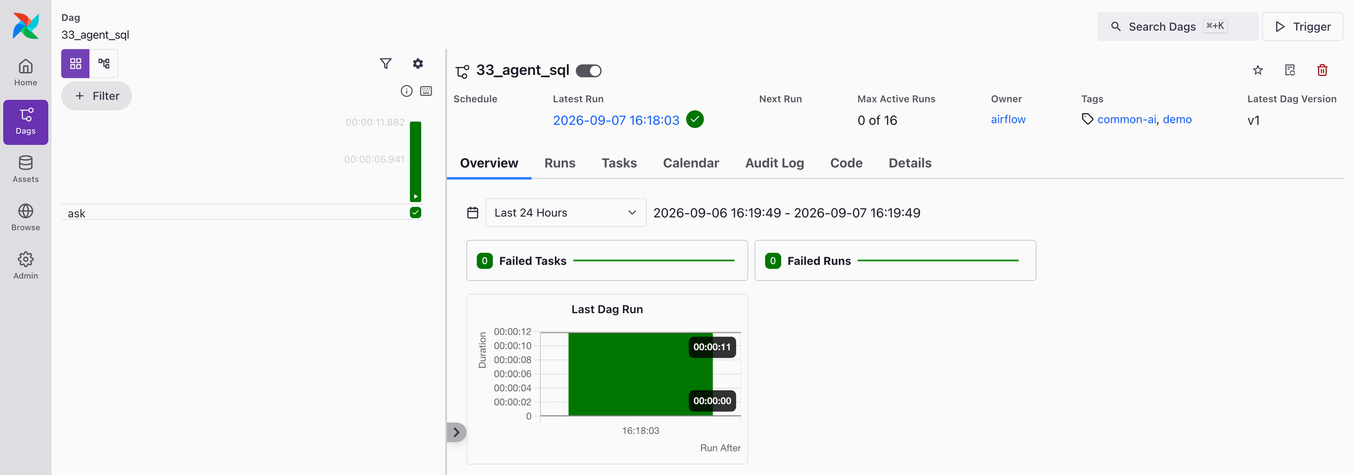Click the Airflow pinwheel logo
The width and height of the screenshot is (1353, 475).
click(26, 26)
